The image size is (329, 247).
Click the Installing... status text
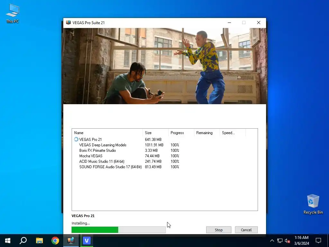pos(81,223)
